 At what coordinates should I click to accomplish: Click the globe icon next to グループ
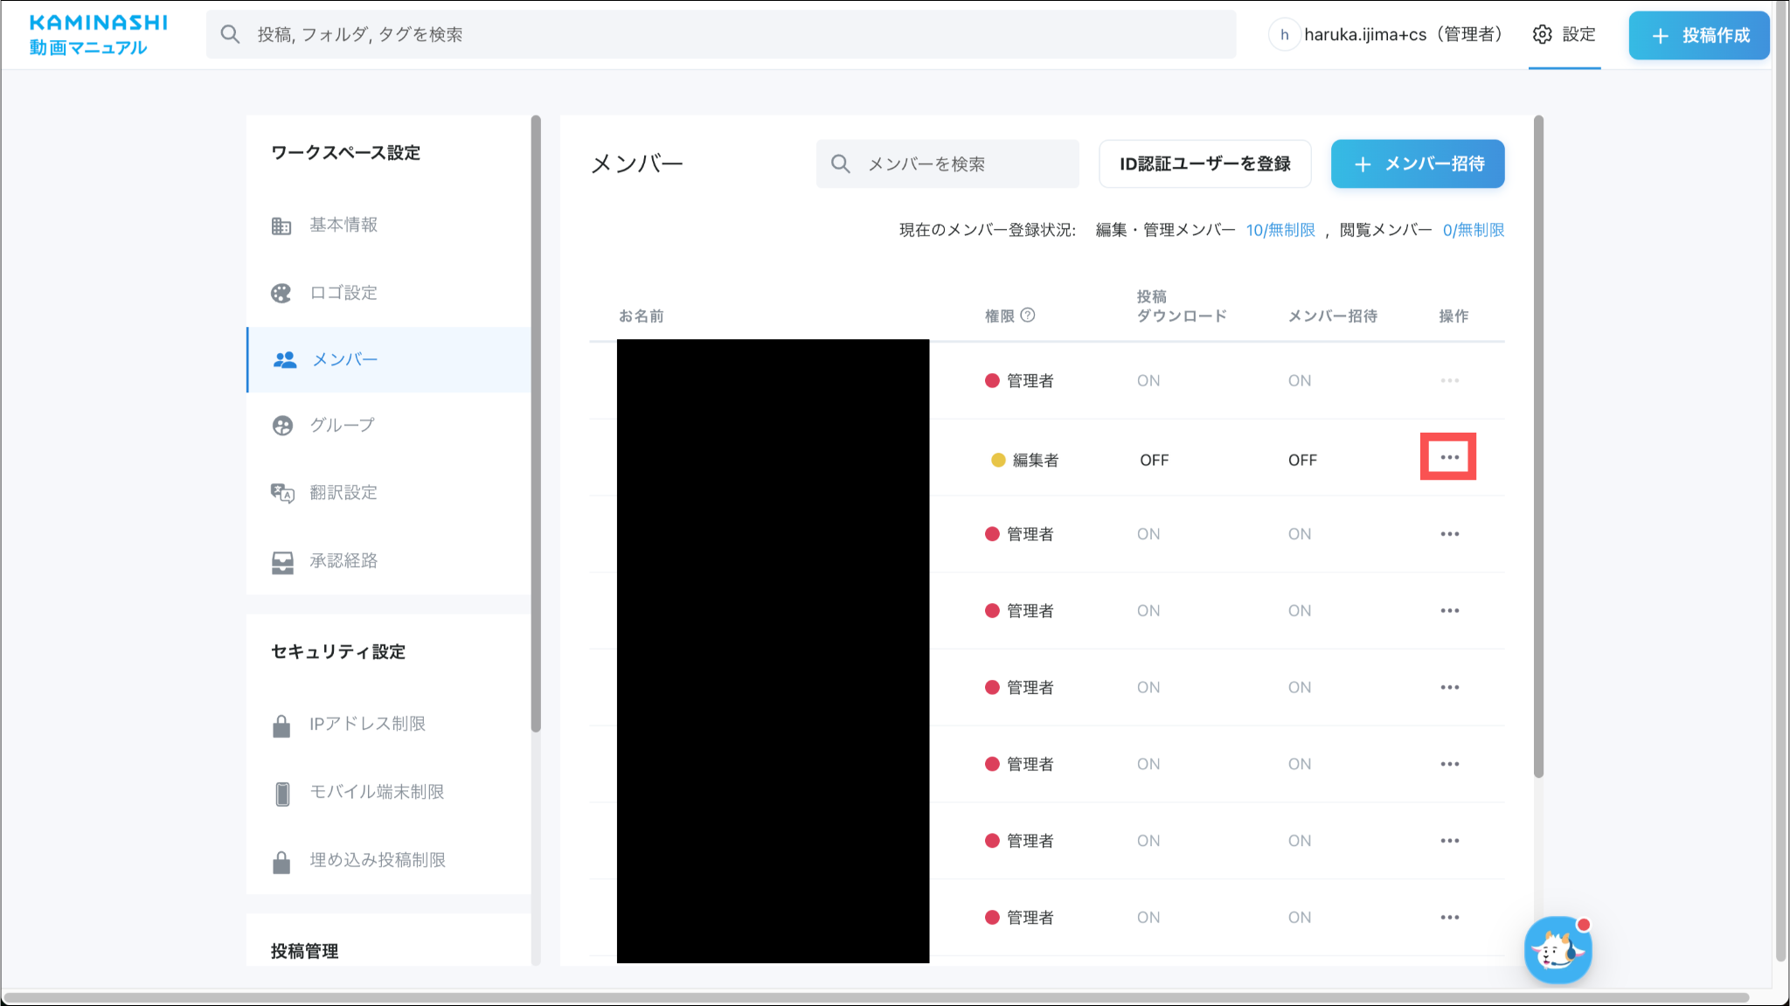click(282, 426)
